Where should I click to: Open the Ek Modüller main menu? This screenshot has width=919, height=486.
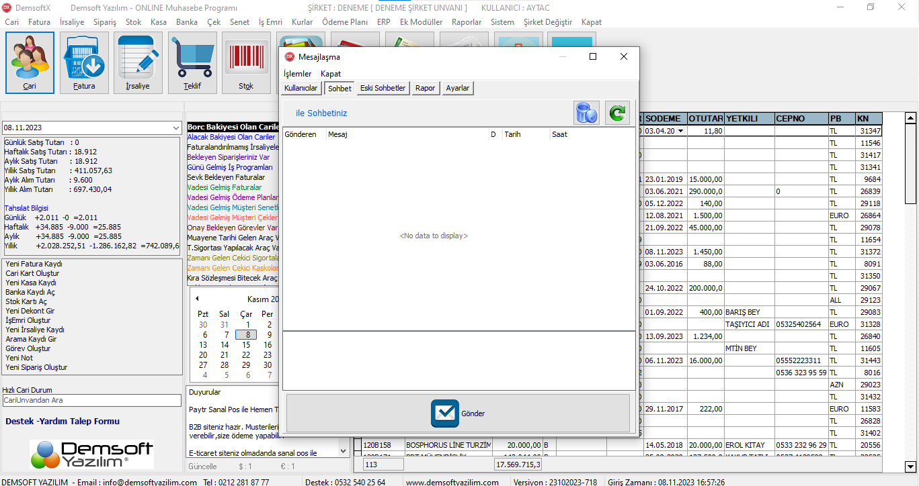[421, 22]
